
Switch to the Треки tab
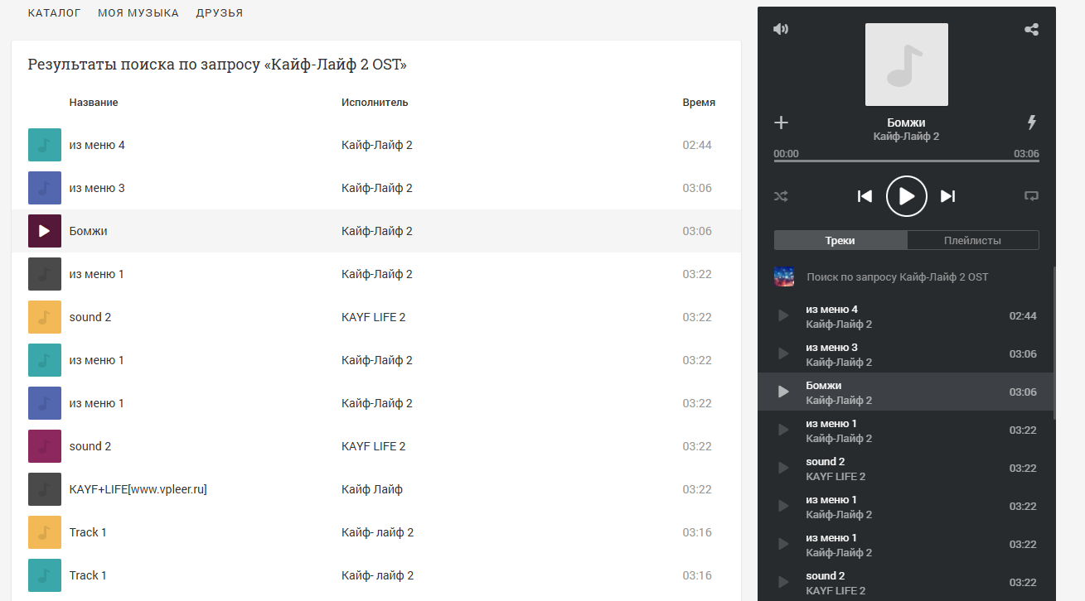[x=840, y=240]
